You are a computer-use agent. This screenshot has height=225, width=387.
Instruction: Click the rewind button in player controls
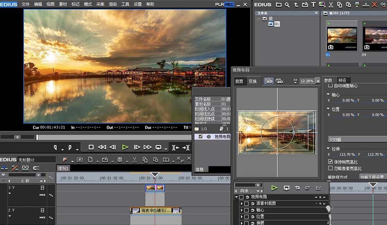pos(102,147)
